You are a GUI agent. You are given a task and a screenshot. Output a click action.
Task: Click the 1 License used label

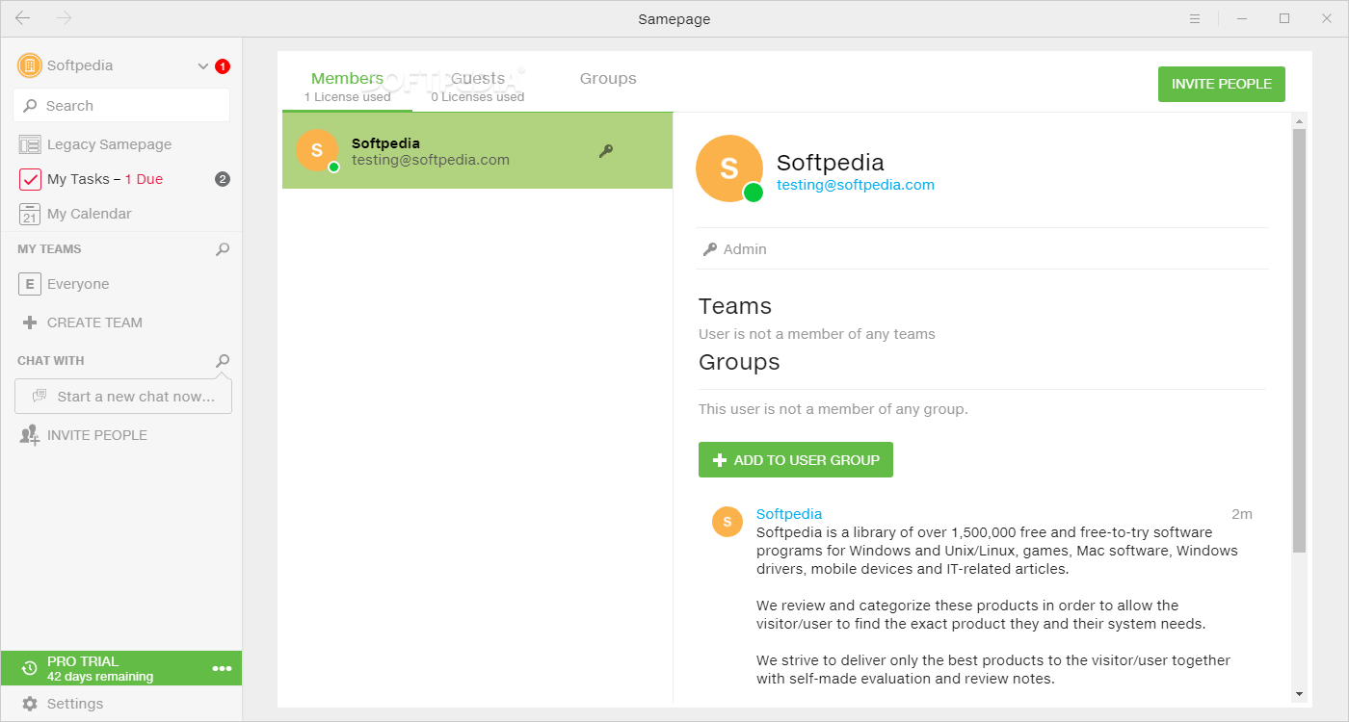coord(348,97)
